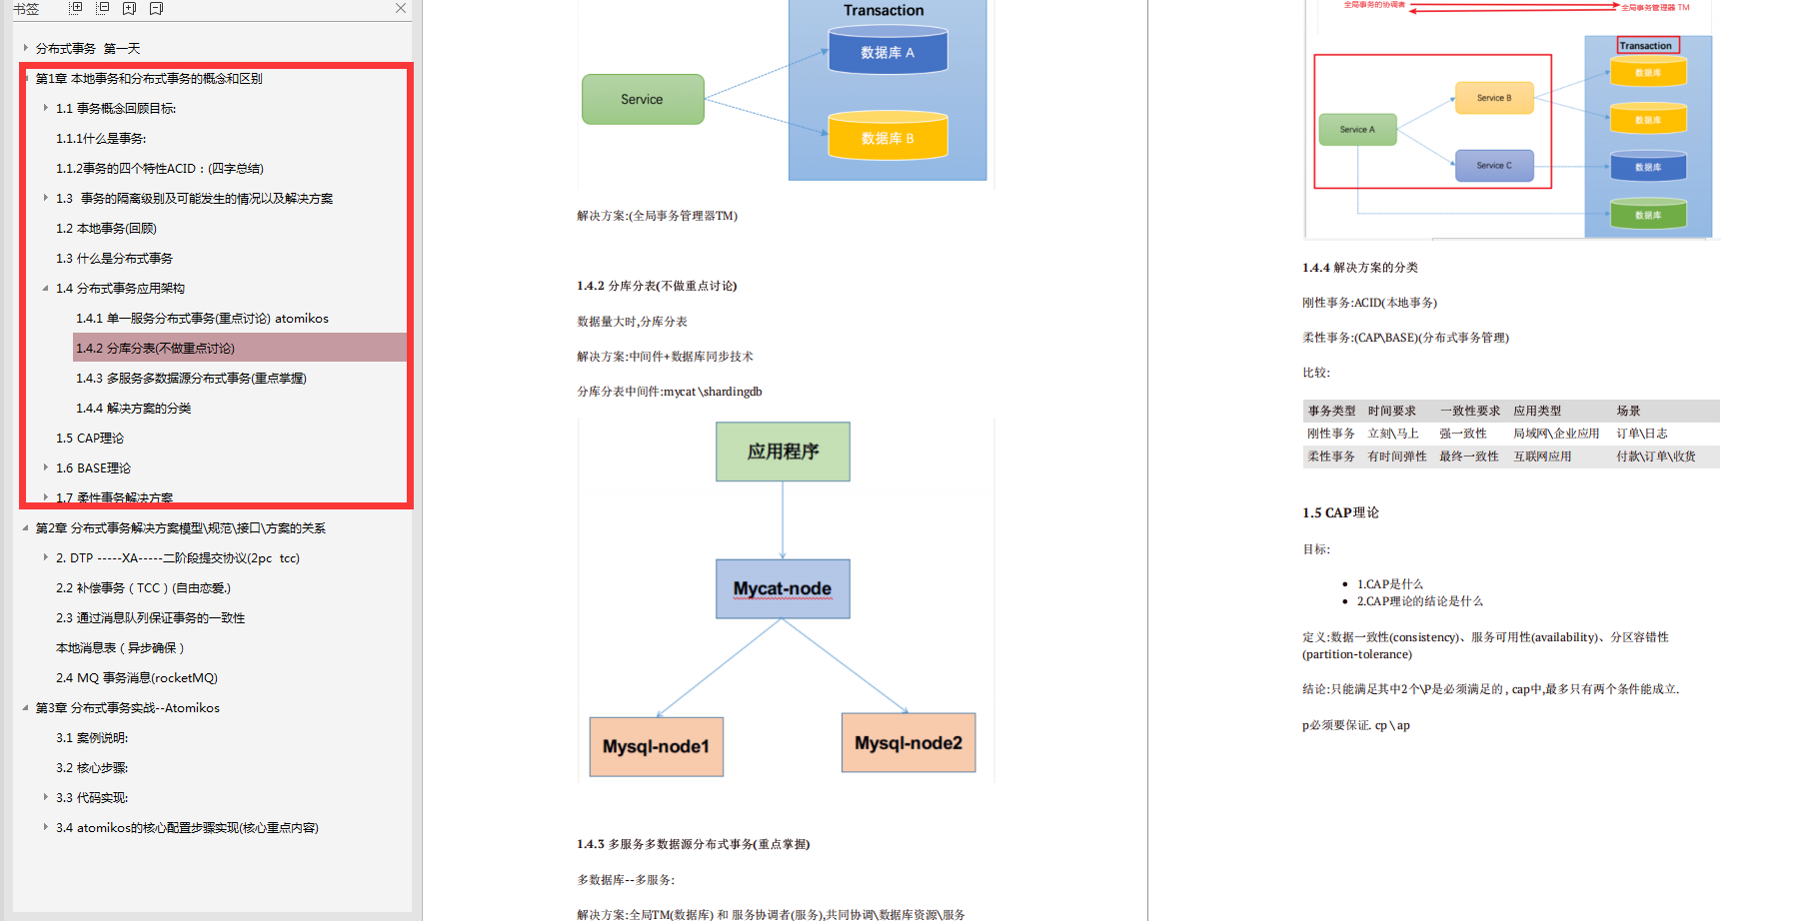Click the delete bookmark icon
The image size is (1802, 921).
(x=154, y=8)
